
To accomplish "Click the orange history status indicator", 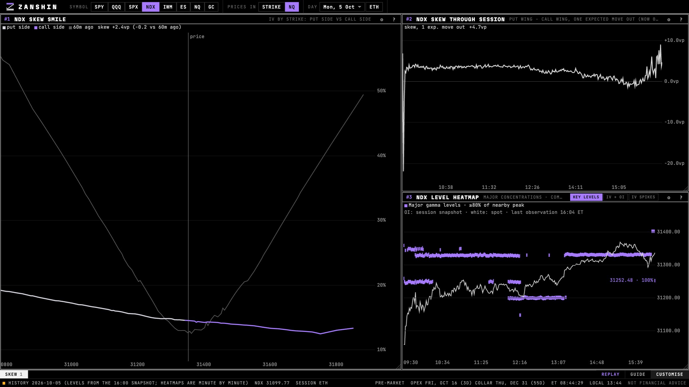I will pyautogui.click(x=4, y=383).
